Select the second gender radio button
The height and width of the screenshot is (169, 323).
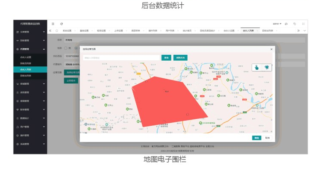point(76,48)
